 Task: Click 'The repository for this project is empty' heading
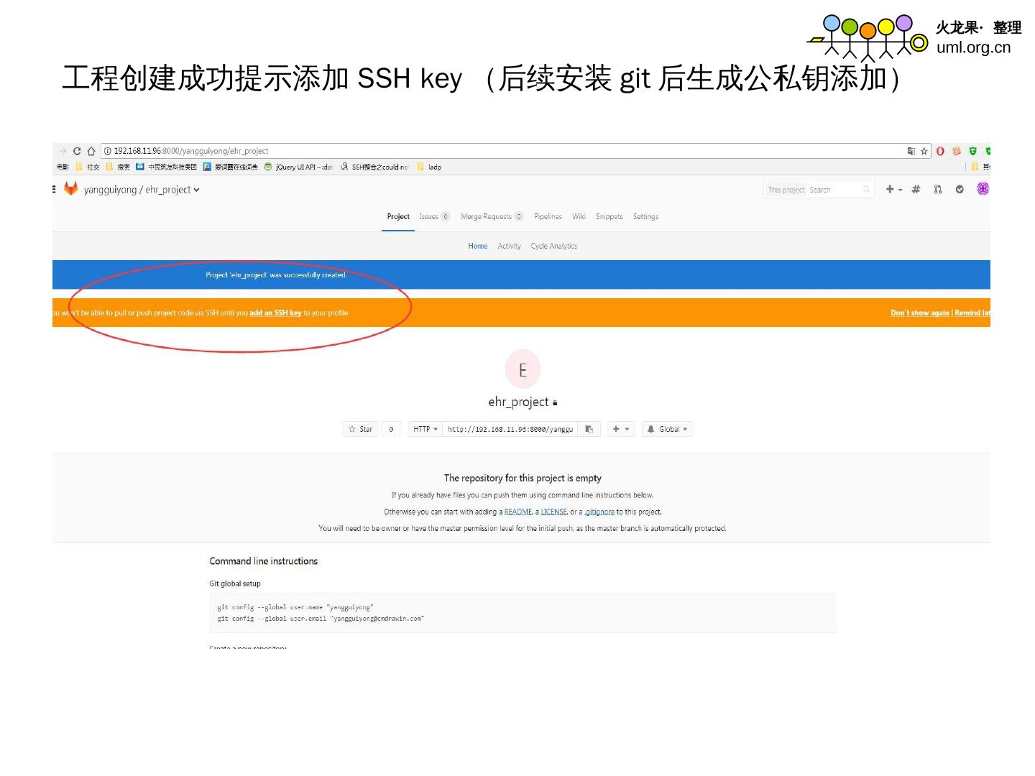[x=523, y=478]
